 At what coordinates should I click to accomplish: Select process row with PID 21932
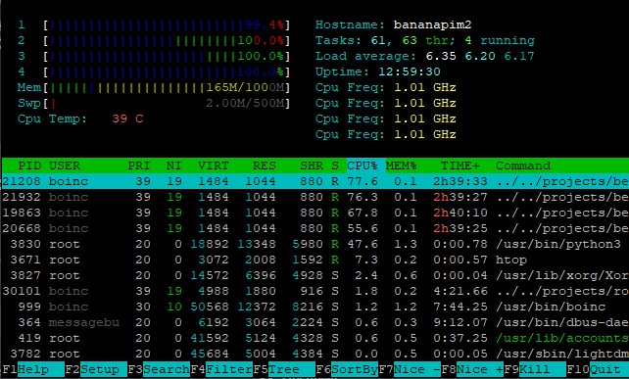[314, 197]
